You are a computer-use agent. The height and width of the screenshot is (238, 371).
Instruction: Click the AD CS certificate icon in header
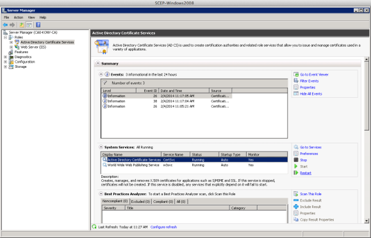(102, 47)
